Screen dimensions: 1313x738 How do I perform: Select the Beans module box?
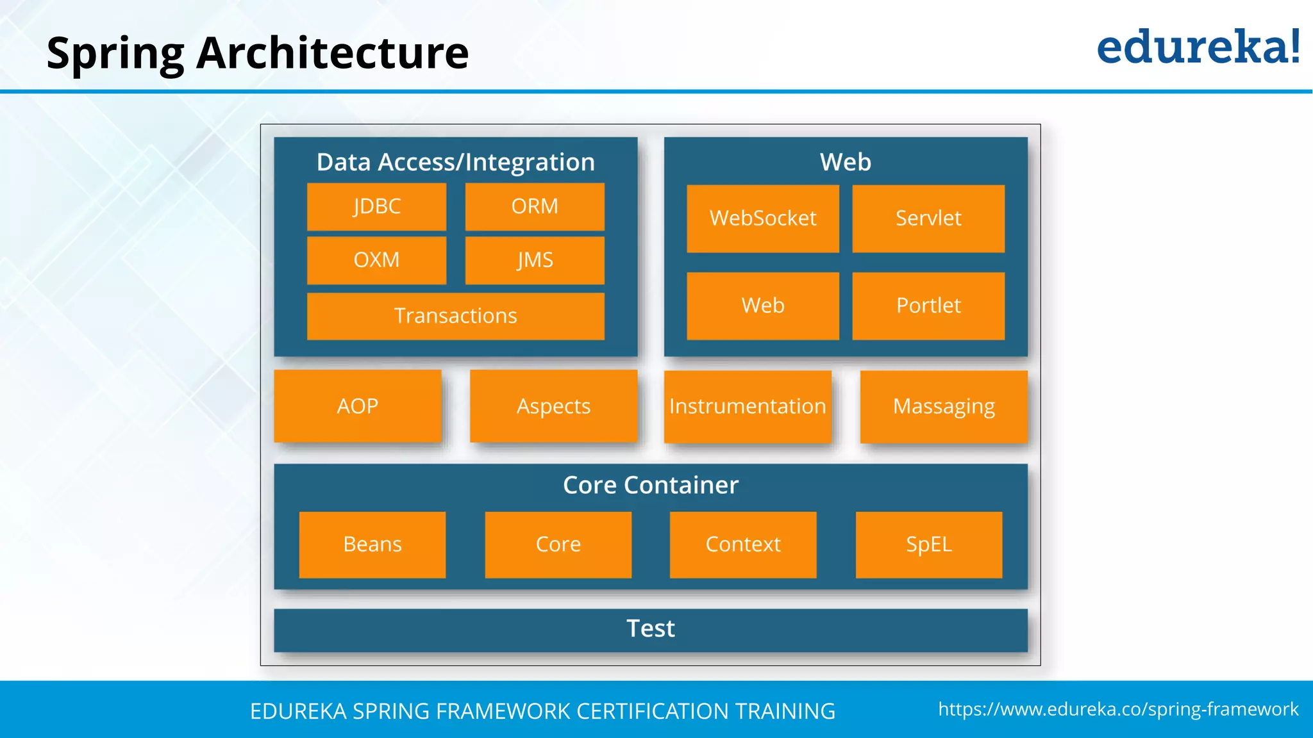coord(372,545)
